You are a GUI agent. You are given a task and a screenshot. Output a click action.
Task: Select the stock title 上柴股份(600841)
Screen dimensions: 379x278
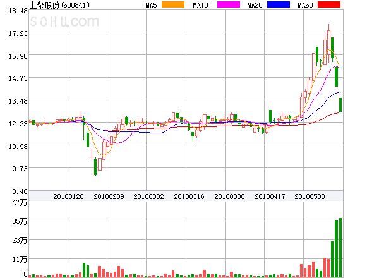(59, 5)
